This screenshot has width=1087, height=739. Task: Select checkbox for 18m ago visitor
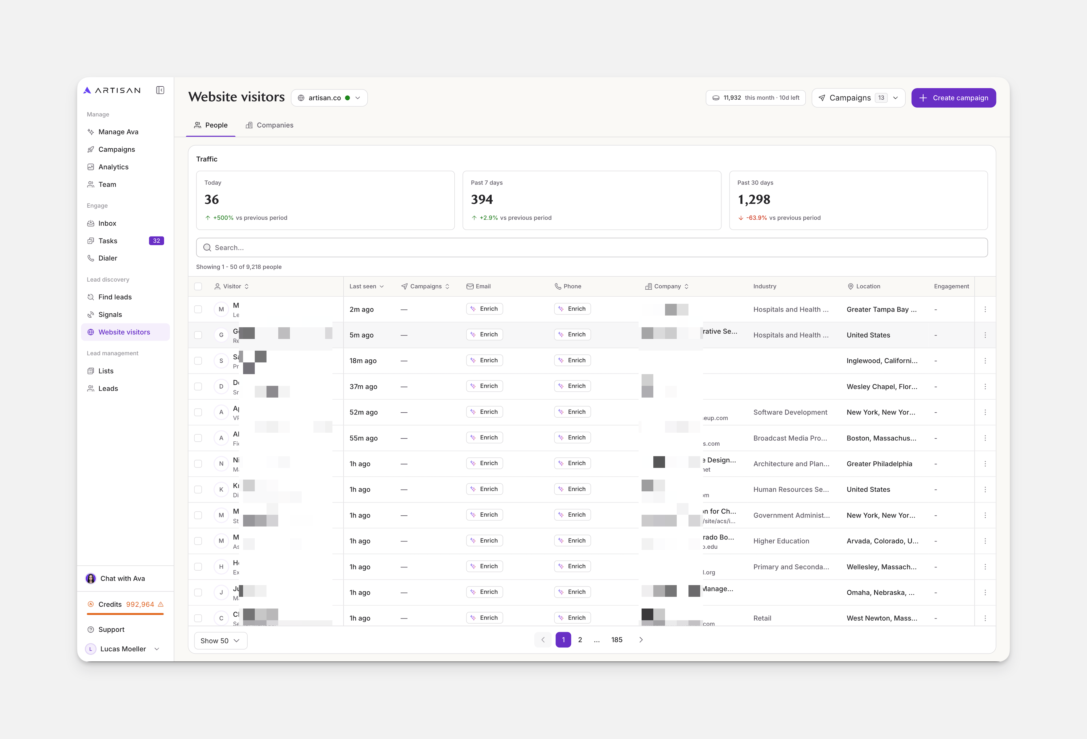point(198,361)
